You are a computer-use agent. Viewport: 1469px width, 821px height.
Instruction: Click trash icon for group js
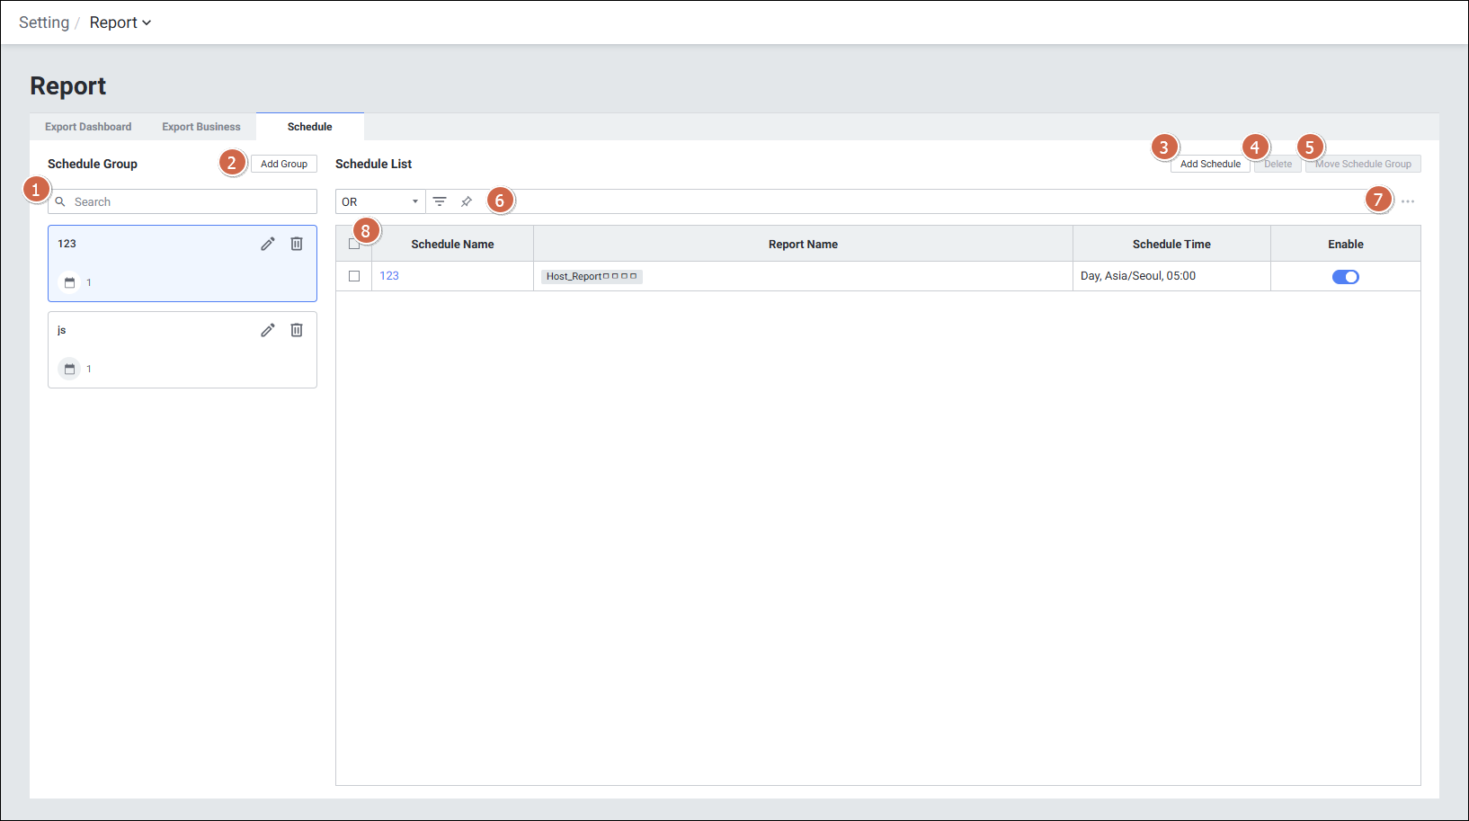pos(297,330)
